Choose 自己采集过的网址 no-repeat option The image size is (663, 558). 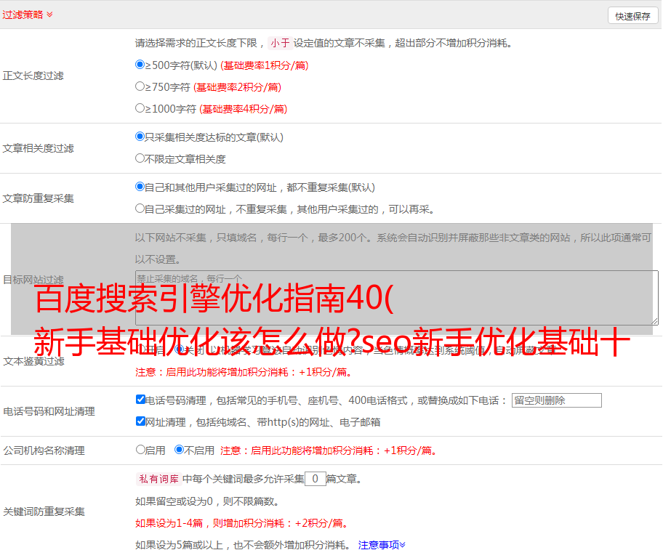click(140, 209)
